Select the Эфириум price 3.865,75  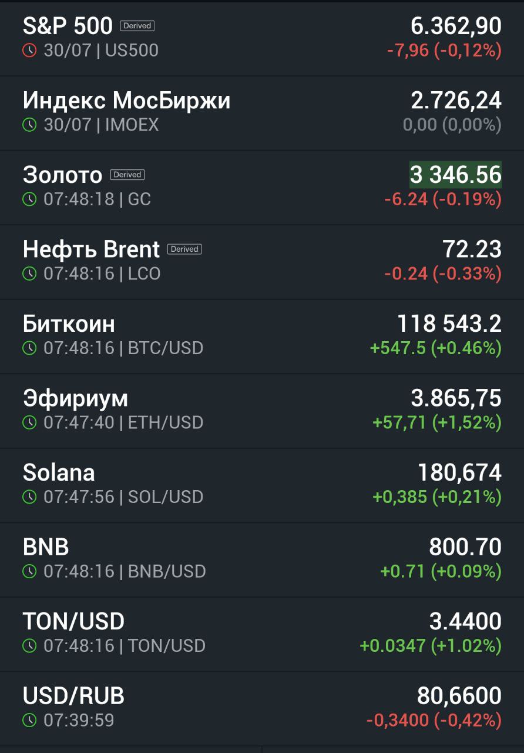pos(456,398)
